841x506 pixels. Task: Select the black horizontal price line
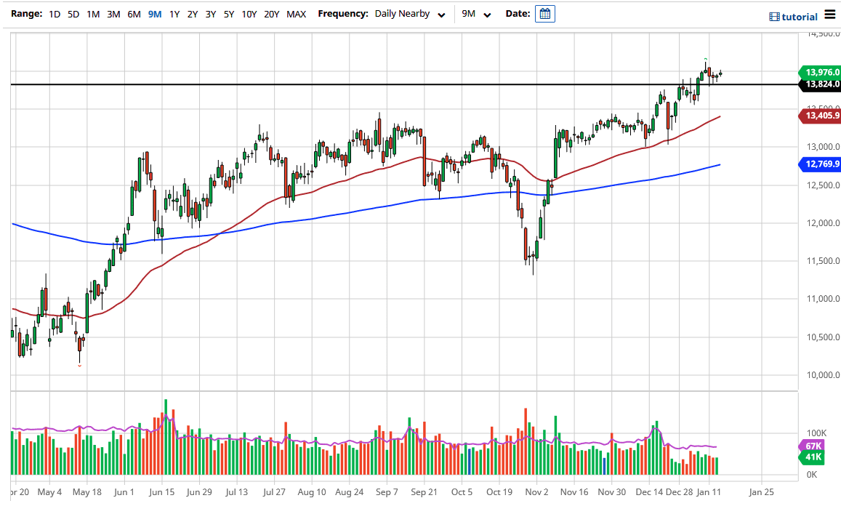(404, 84)
